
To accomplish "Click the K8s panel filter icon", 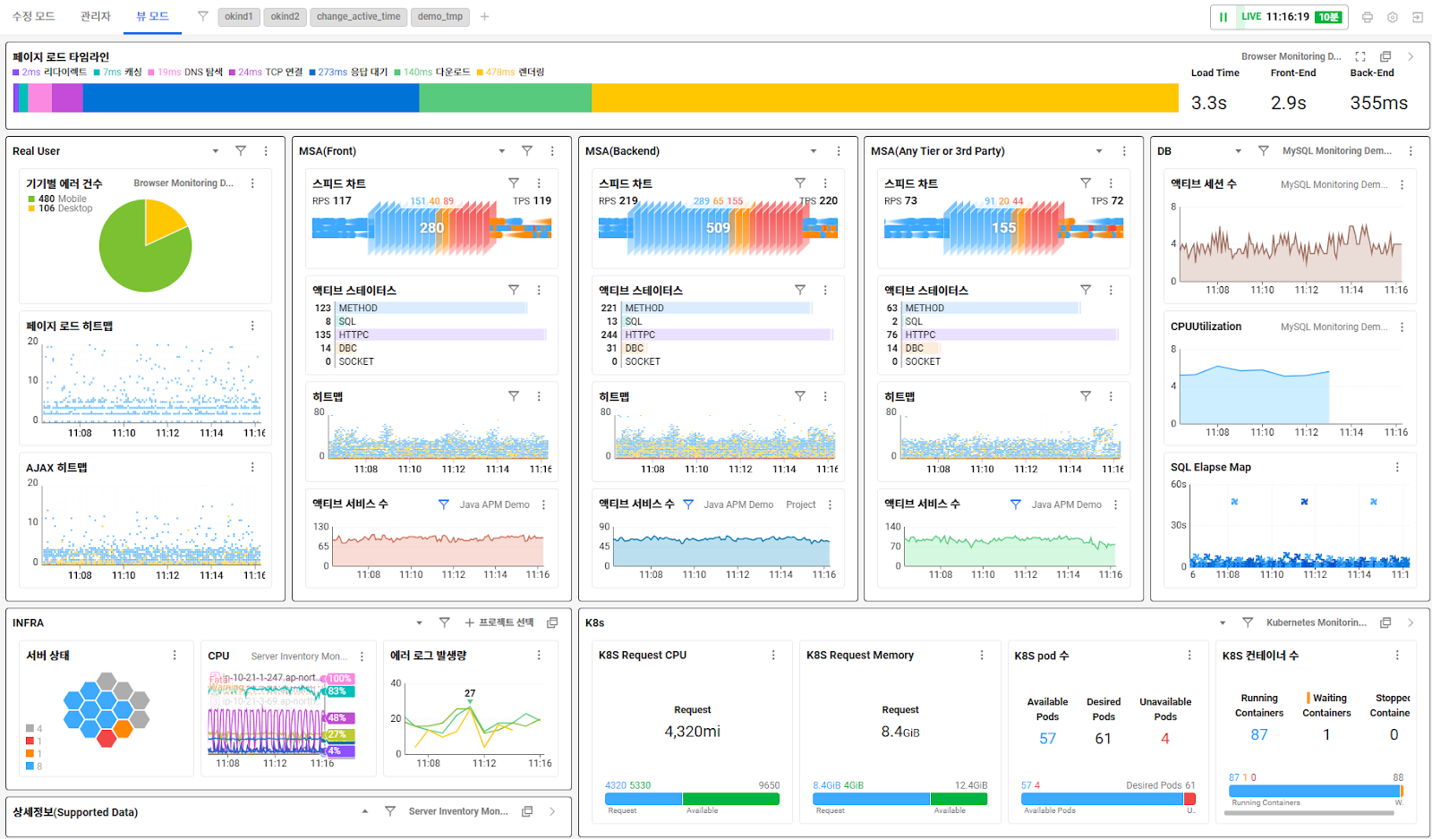I will point(1248,623).
